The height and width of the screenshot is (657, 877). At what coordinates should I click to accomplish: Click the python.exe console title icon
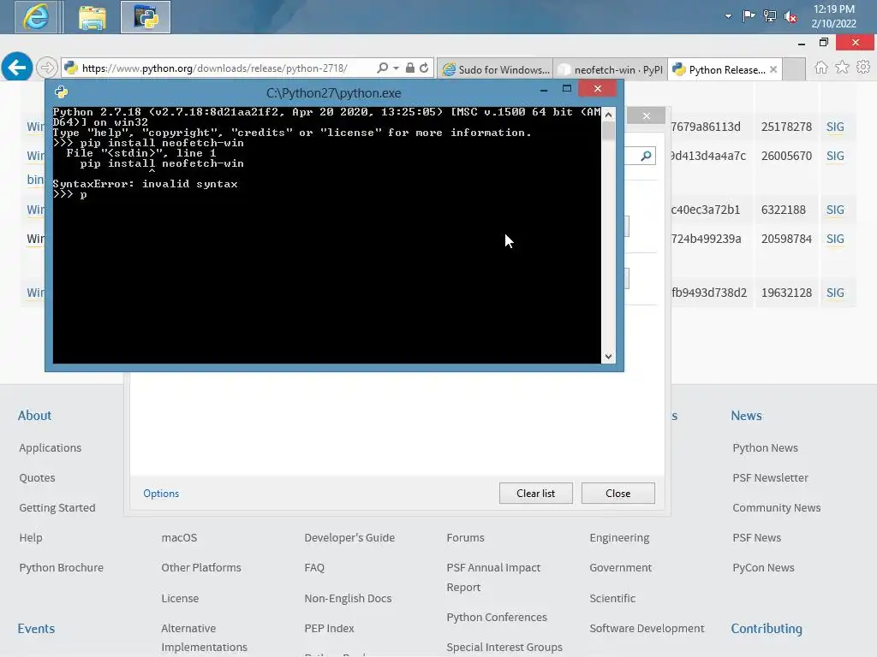(61, 92)
